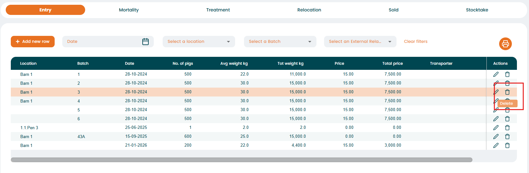Click the 600 pigs count cell

click(x=188, y=136)
